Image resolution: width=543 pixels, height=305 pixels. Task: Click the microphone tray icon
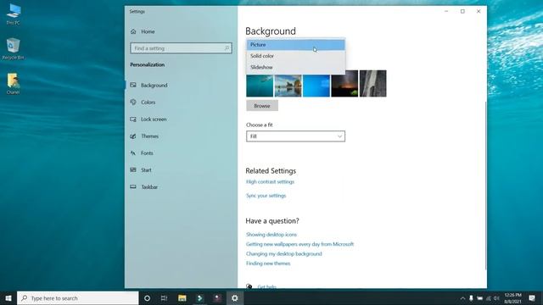[x=471, y=298]
